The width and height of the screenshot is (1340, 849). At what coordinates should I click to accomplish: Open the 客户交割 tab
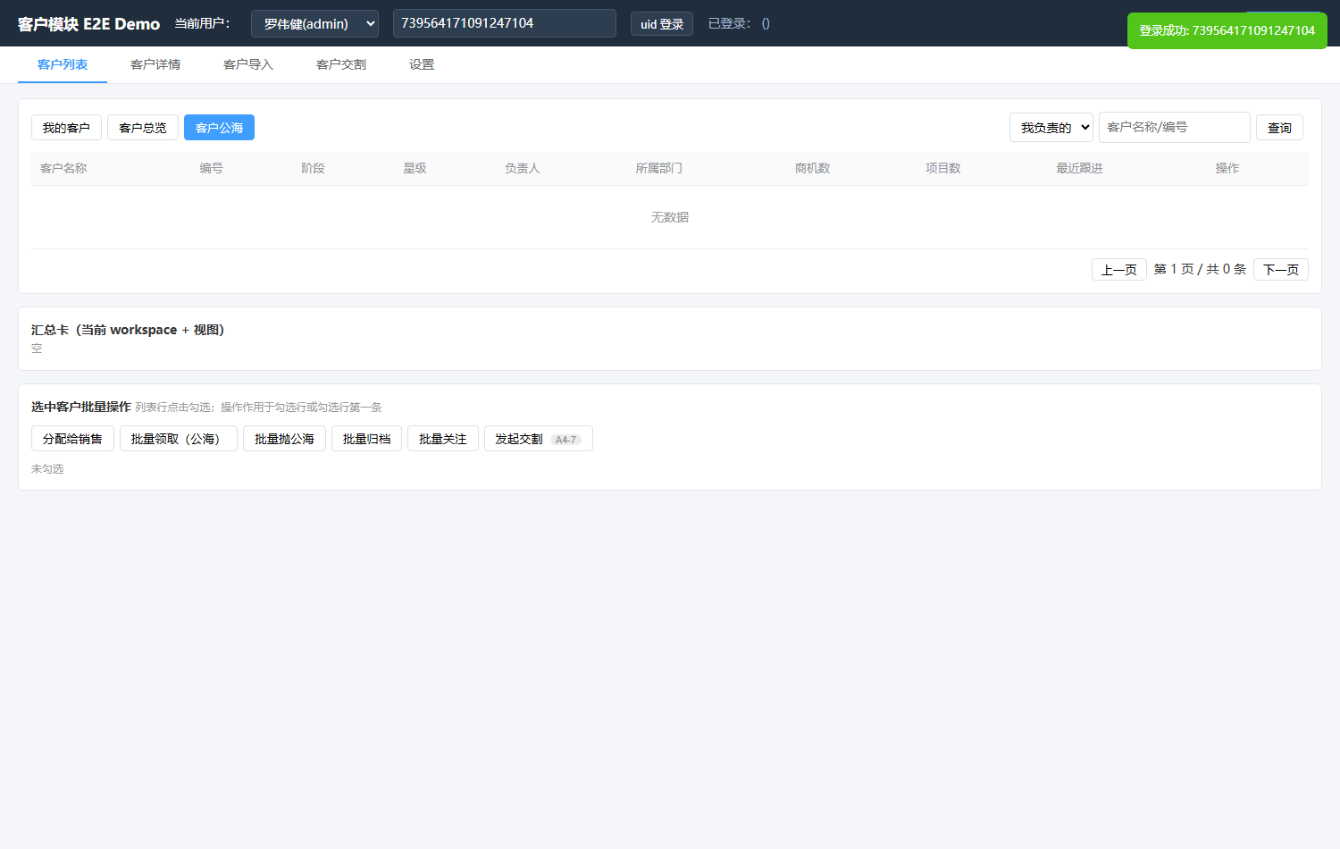[x=341, y=64]
